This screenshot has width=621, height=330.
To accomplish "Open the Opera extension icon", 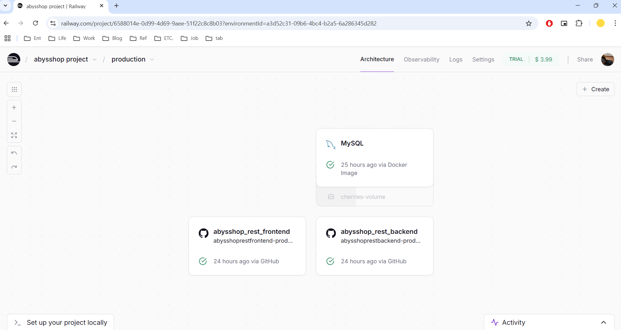I will (549, 23).
